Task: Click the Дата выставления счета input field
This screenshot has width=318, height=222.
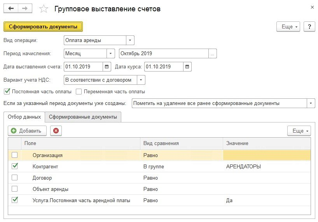Action: pyautogui.click(x=83, y=67)
